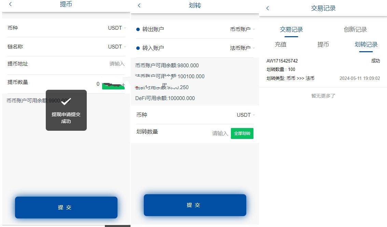The width and height of the screenshot is (387, 227).
Task: Switch to the 充值 records tab
Action: pyautogui.click(x=281, y=44)
